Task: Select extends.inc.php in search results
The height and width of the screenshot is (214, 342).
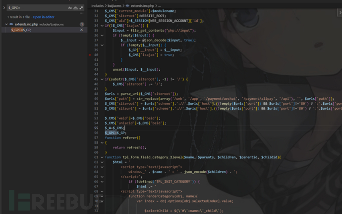Action: [26, 24]
